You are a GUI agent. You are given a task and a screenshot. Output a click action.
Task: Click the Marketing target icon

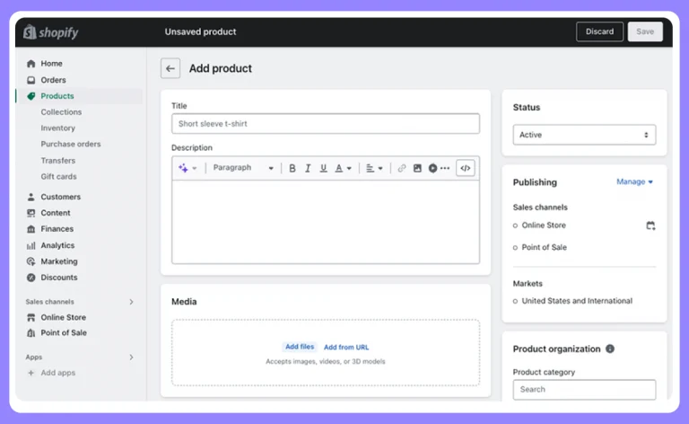coord(31,261)
